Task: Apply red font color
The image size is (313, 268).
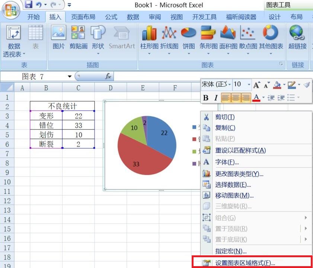Action: [x=256, y=98]
